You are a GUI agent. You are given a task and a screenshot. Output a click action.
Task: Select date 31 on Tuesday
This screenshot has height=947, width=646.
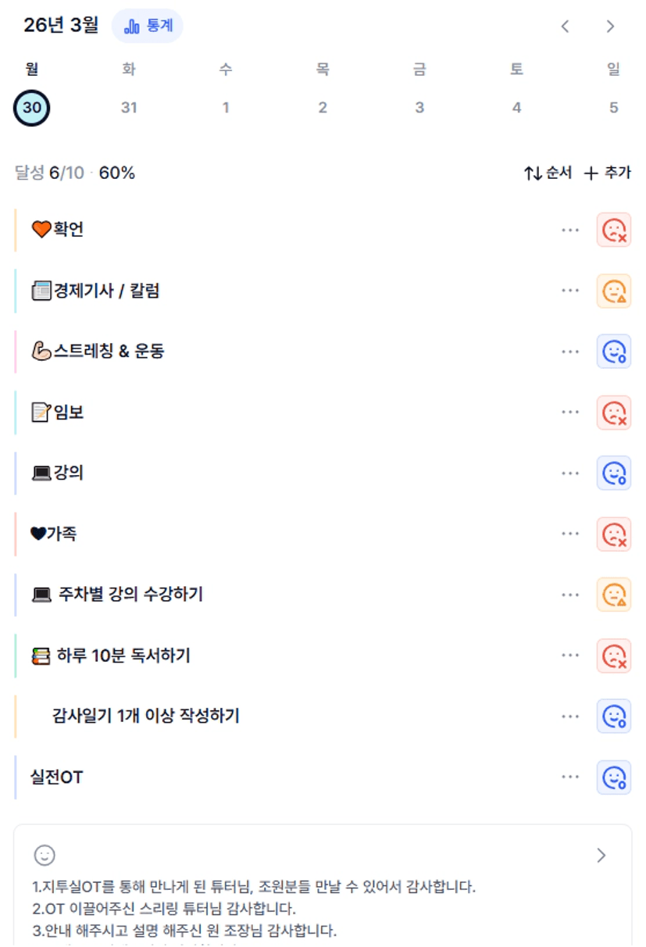coord(129,107)
